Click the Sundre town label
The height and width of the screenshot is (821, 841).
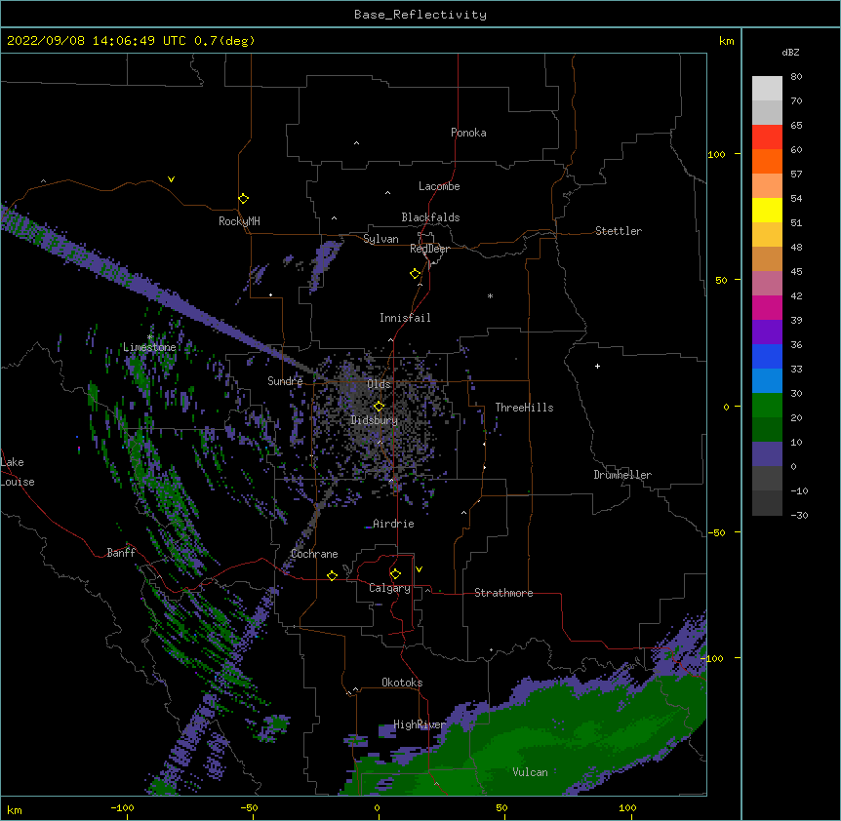pos(285,381)
